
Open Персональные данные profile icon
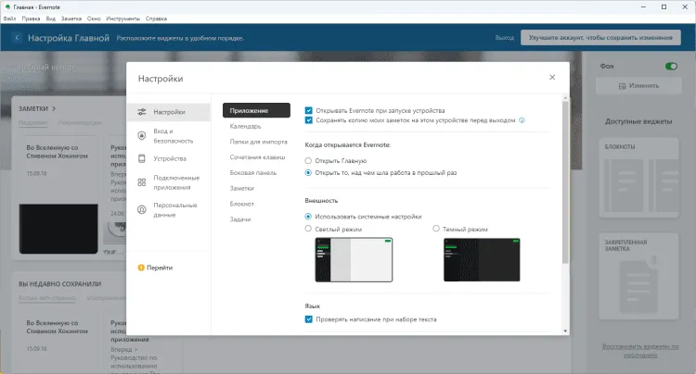tap(142, 210)
